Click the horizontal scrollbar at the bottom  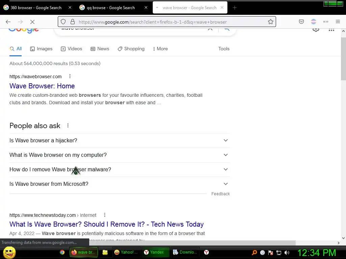[x=192, y=243]
